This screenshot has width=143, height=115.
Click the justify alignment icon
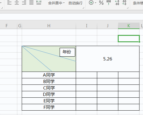(x=31, y=3)
